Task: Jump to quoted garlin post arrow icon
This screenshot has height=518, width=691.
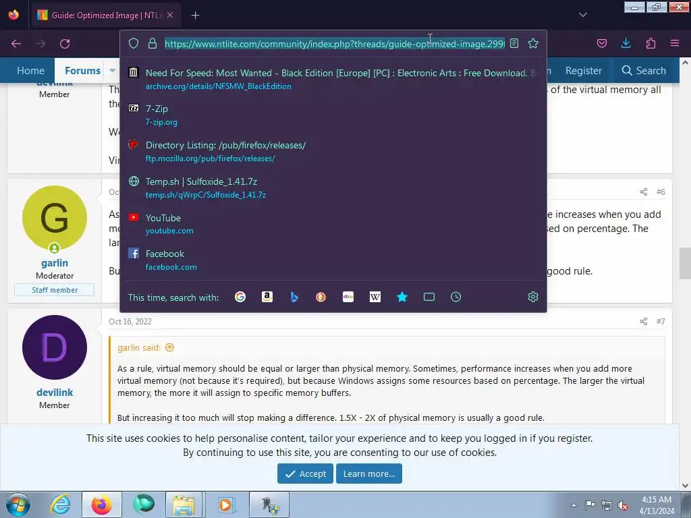Action: pyautogui.click(x=169, y=347)
